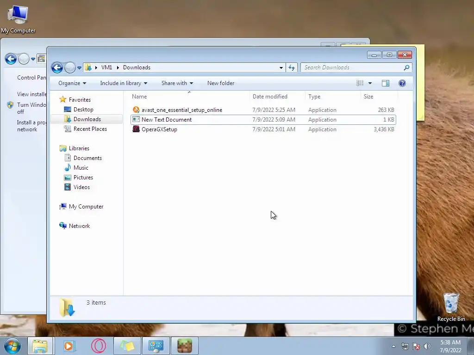Viewport: 474px width, 355px height.
Task: Select Network in the navigation pane
Action: (79, 226)
